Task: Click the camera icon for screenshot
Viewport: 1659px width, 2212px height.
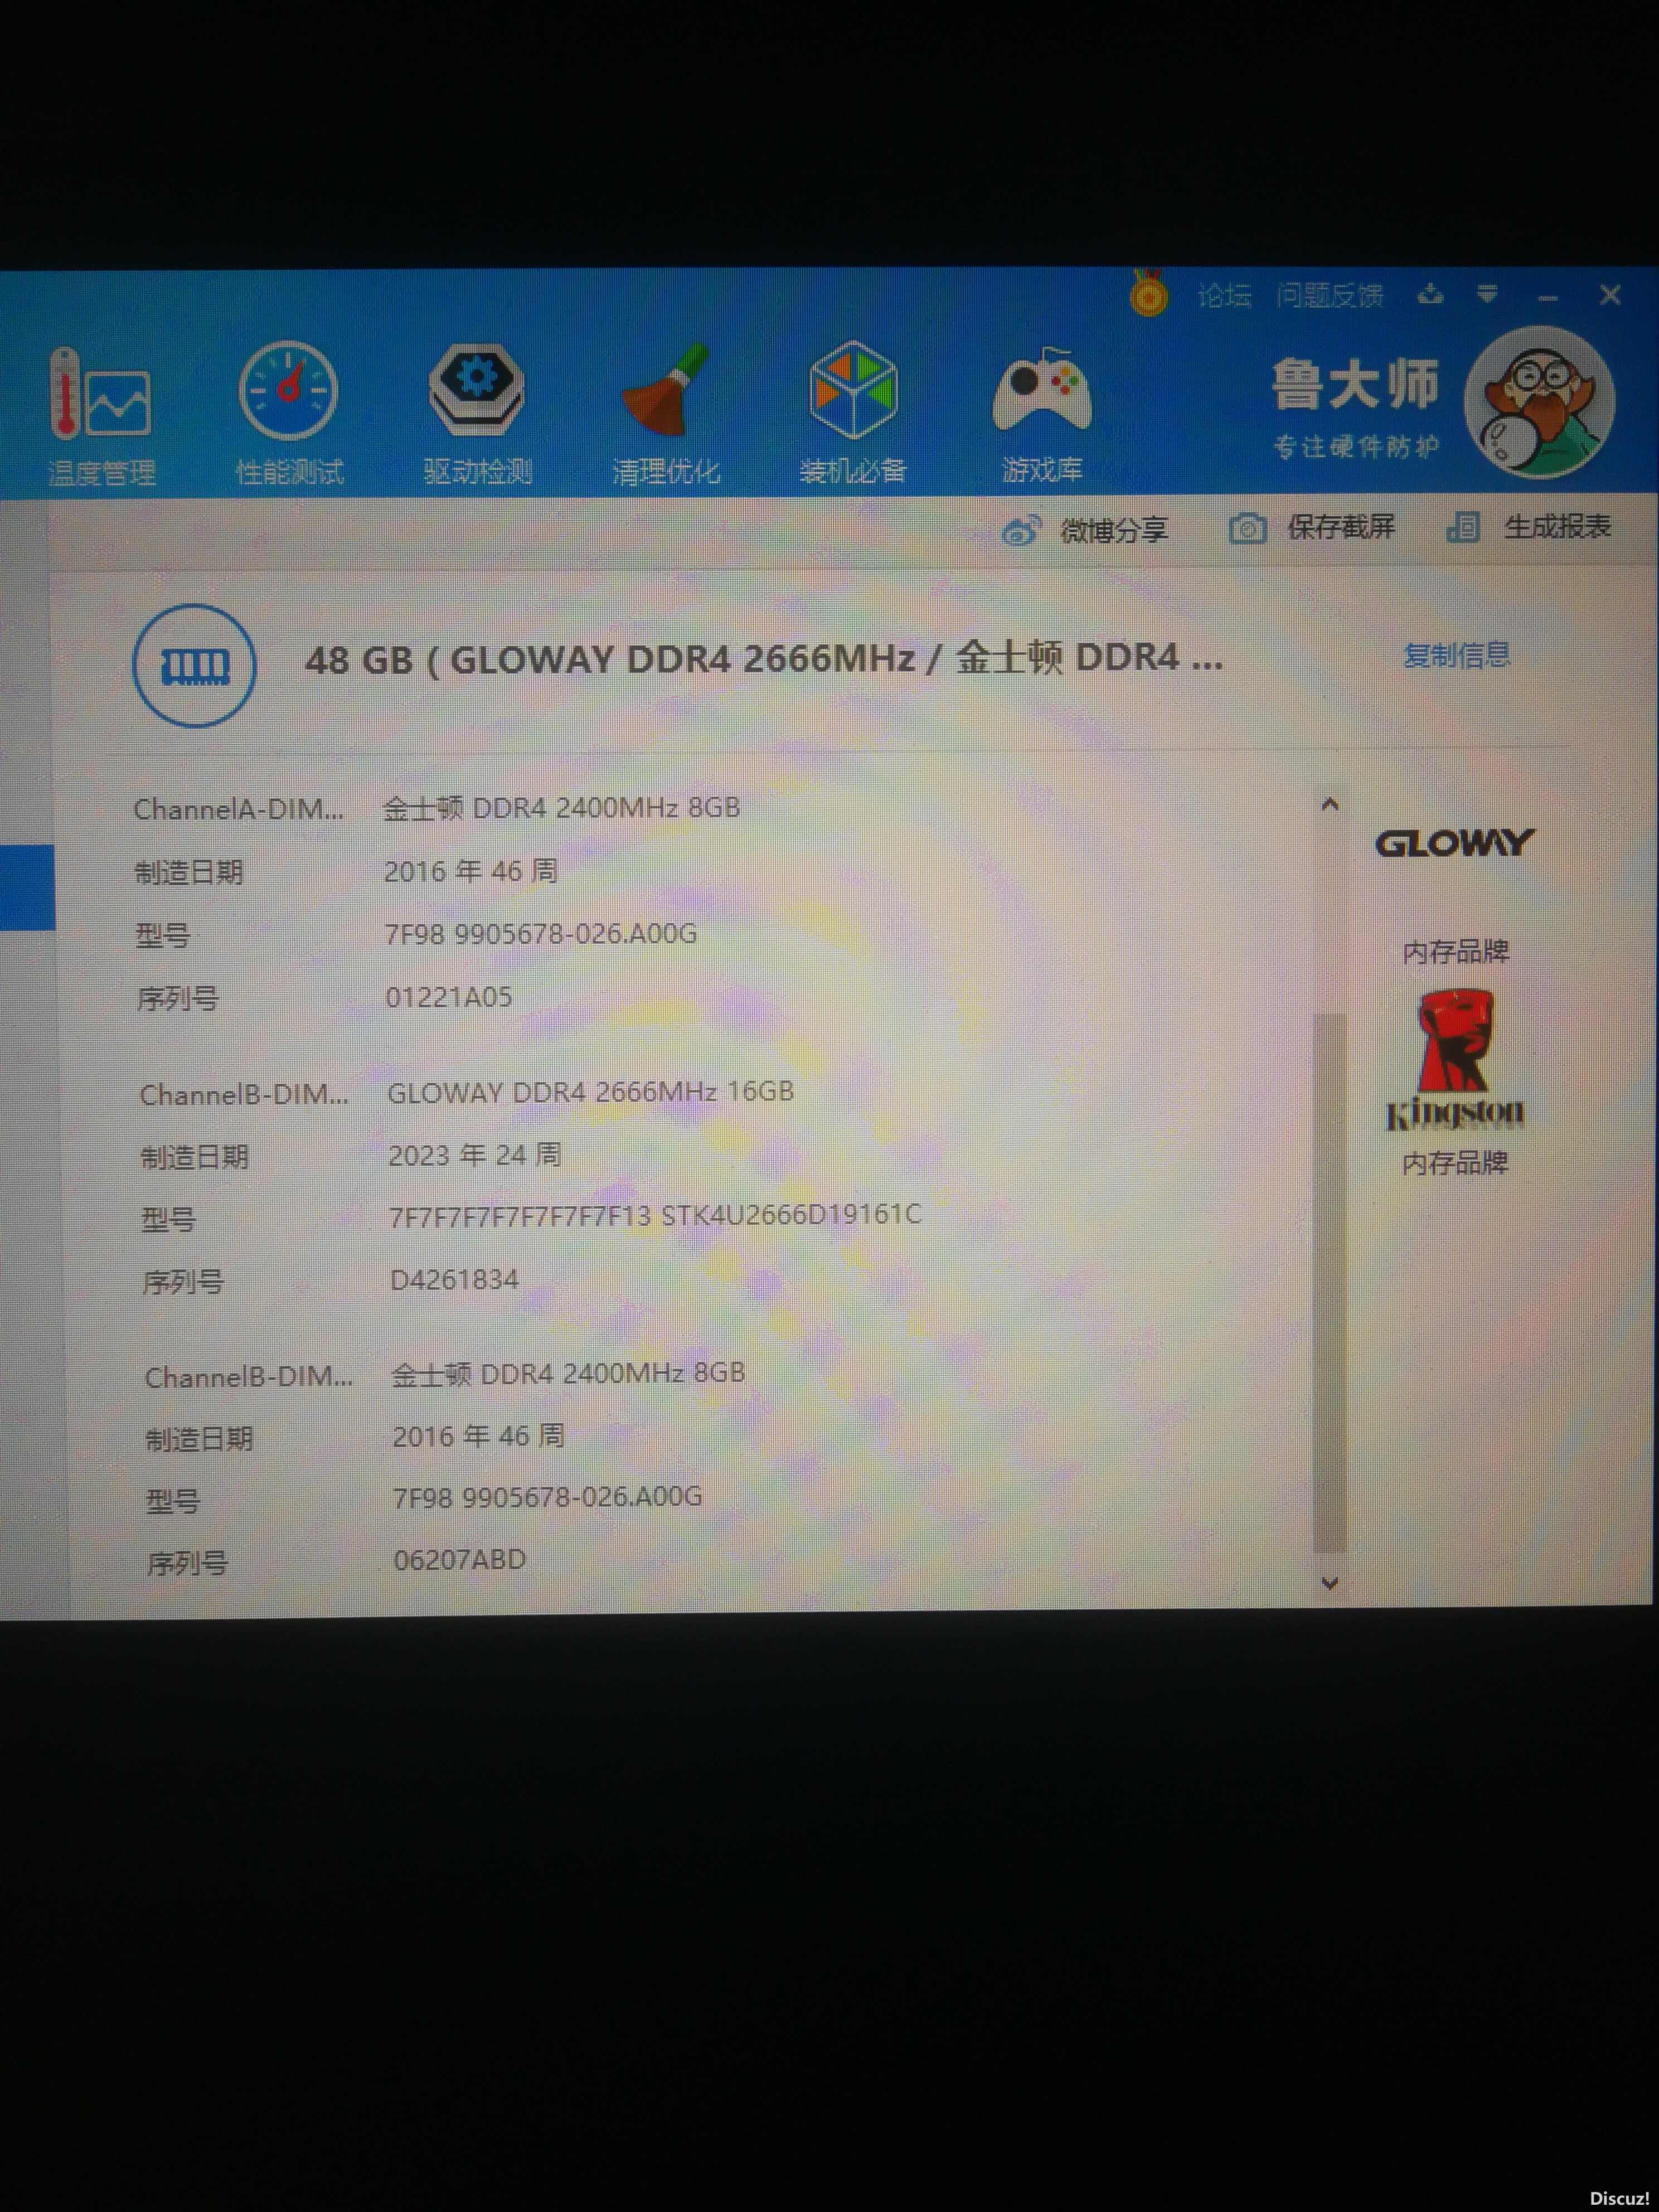Action: [x=1247, y=528]
